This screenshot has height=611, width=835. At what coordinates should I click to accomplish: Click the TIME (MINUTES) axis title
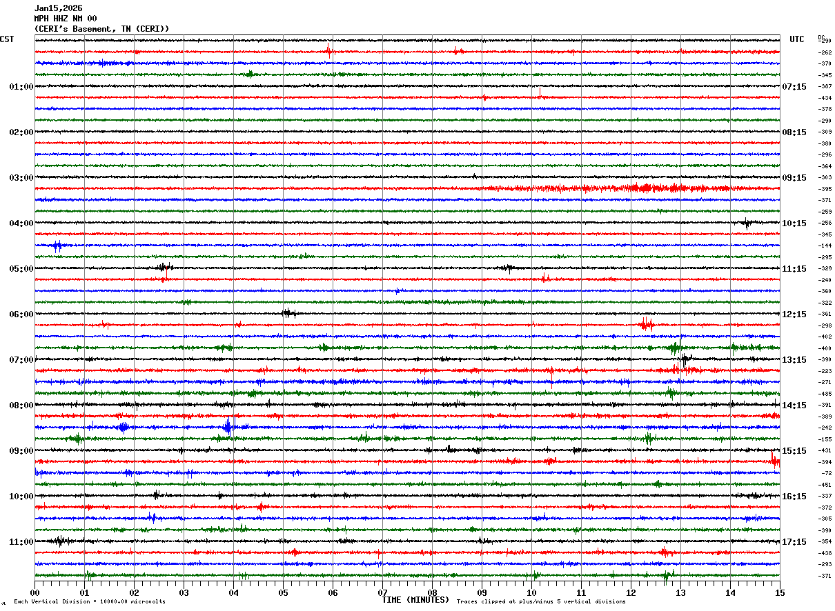(415, 600)
